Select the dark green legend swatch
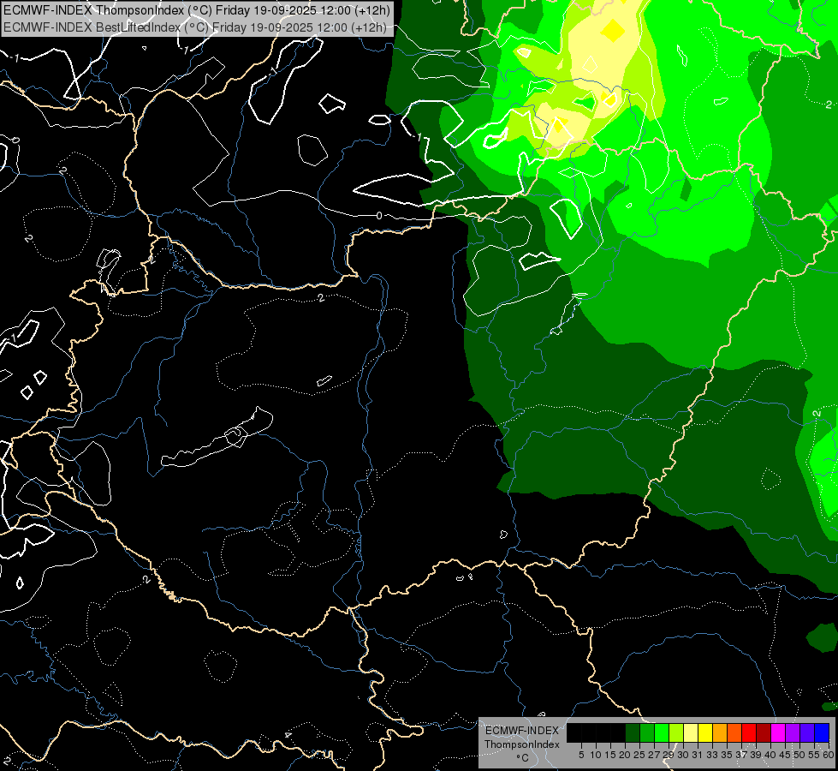 tap(633, 732)
